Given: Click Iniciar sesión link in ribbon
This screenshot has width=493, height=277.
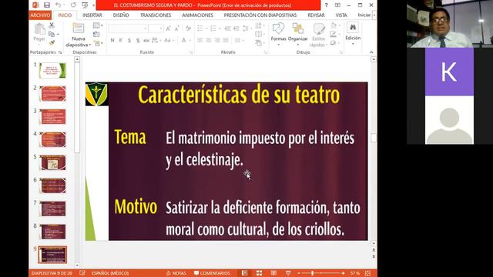Looking at the screenshot, I should point(364,15).
